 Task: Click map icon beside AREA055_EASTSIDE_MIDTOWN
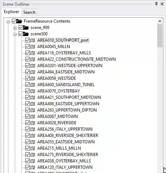point(33,142)
